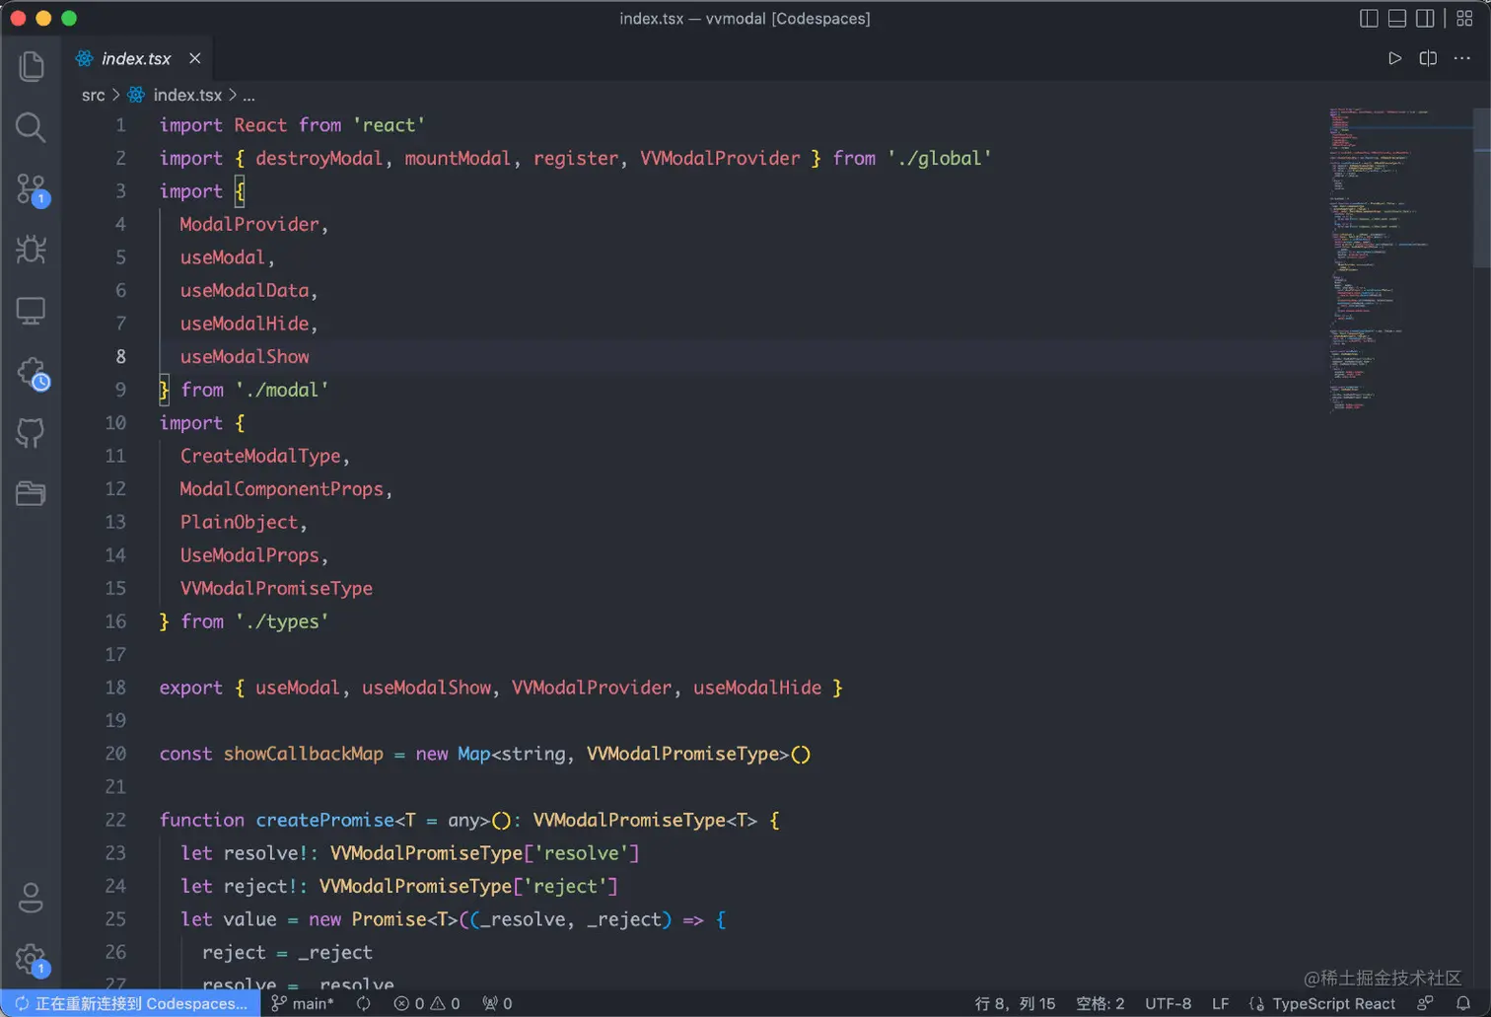
Task: Open the Search view
Action: click(x=31, y=127)
